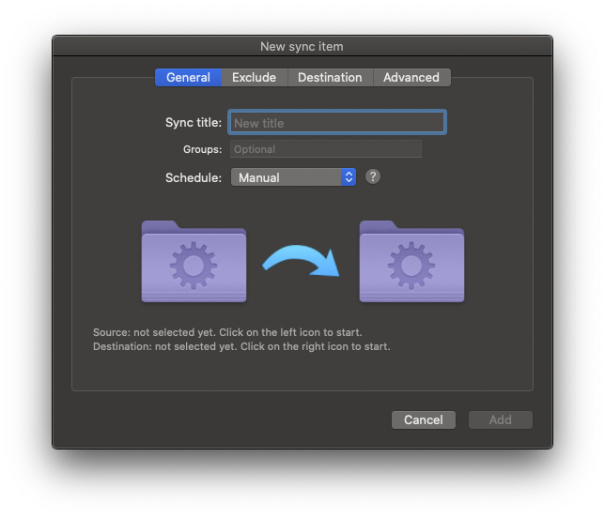Switch to the Exclude tab
The image size is (605, 518).
coord(255,78)
